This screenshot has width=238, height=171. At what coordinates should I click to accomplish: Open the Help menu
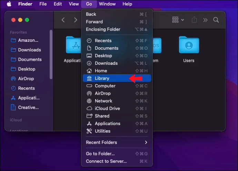pos(127,4)
